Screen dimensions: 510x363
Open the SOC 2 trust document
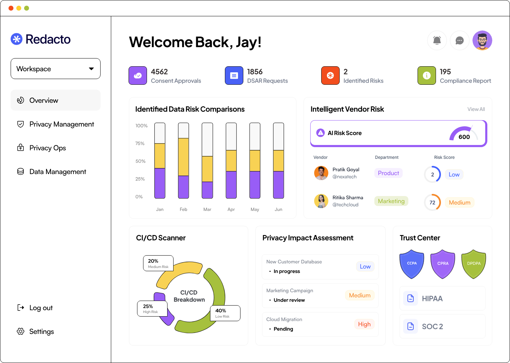coord(443,326)
